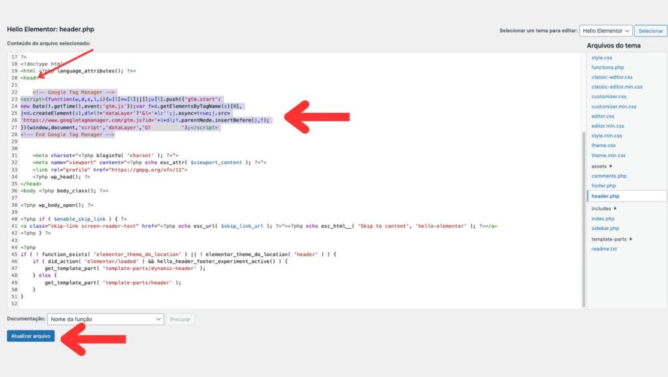668x377 pixels.
Task: Click the skip-link anchor line 41
Action: pyautogui.click(x=258, y=226)
